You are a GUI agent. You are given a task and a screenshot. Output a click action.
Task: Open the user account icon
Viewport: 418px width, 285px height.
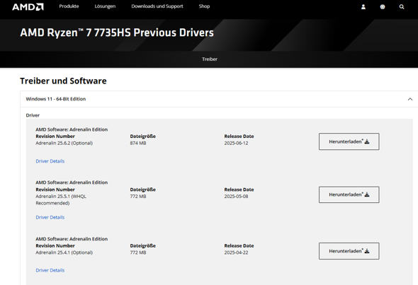(x=363, y=7)
